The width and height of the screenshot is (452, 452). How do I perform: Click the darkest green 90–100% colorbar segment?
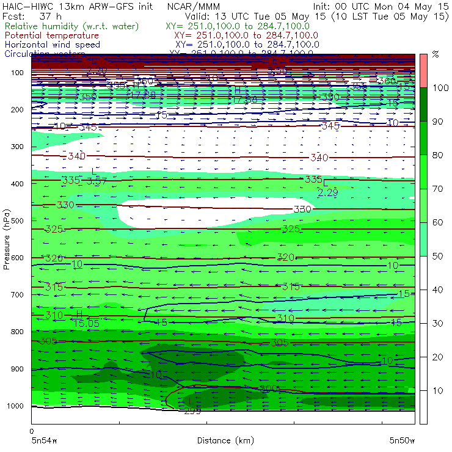pyautogui.click(x=423, y=104)
